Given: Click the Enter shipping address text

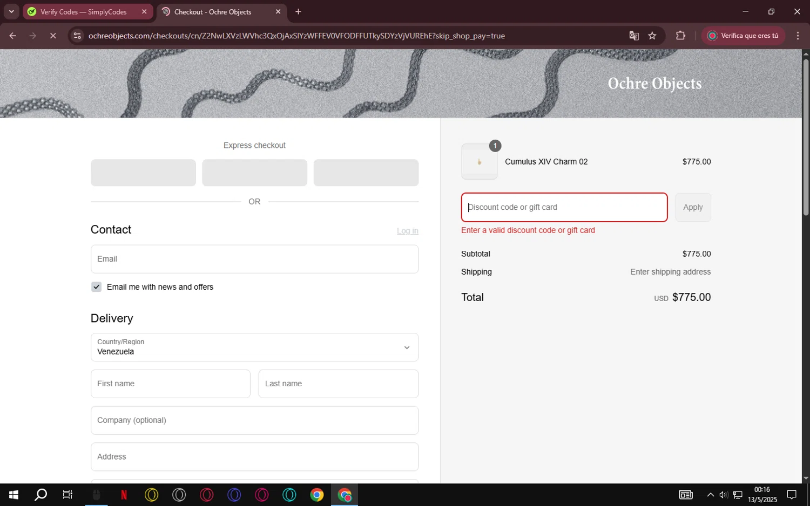Looking at the screenshot, I should pyautogui.click(x=670, y=272).
